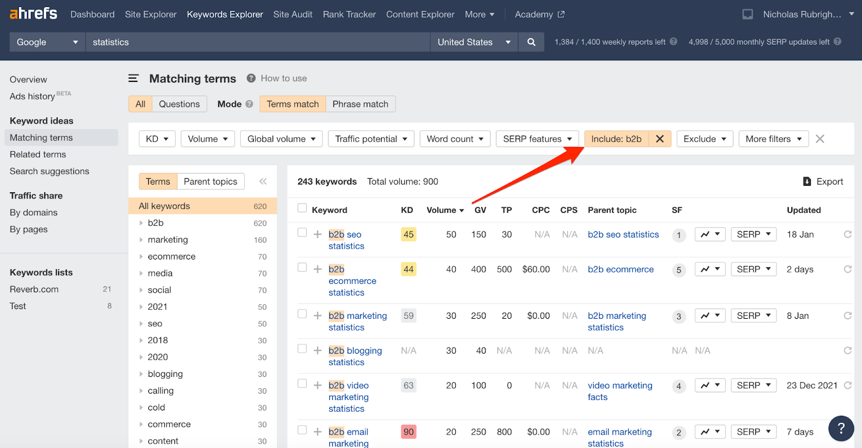Collapse the terms panel with double chevron
The height and width of the screenshot is (448, 862).
pyautogui.click(x=263, y=181)
